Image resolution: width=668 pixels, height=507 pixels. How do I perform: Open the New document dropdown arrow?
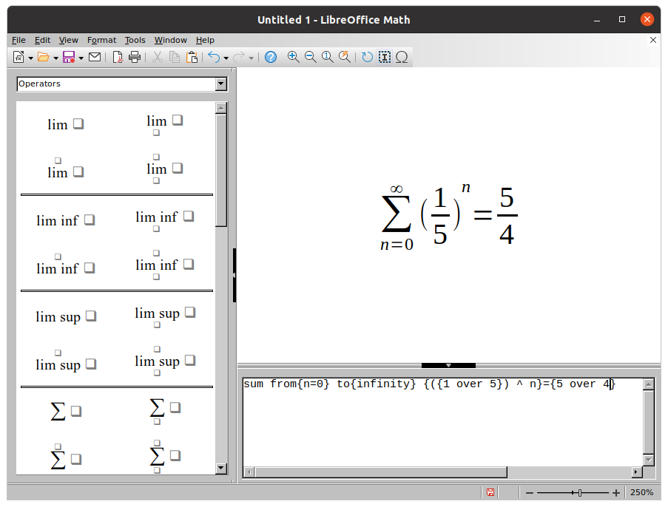coord(30,57)
